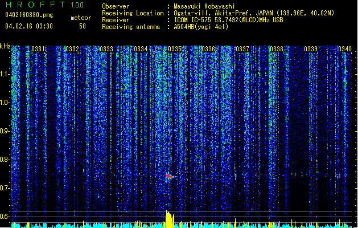The image size is (358, 228).
Task: Click the 0336 time marker
Action: point(208,49)
